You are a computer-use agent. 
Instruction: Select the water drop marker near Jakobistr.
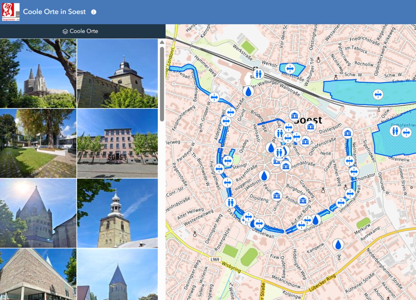point(264,176)
